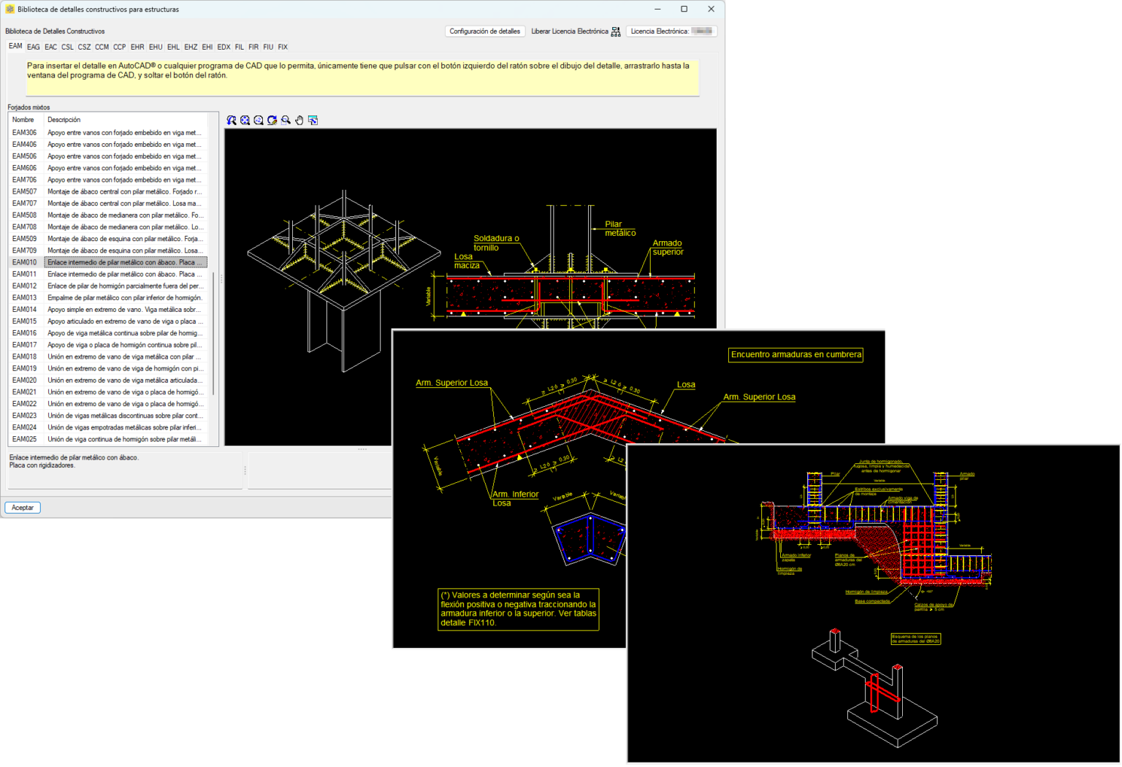Click the Redraw detail icon

272,120
